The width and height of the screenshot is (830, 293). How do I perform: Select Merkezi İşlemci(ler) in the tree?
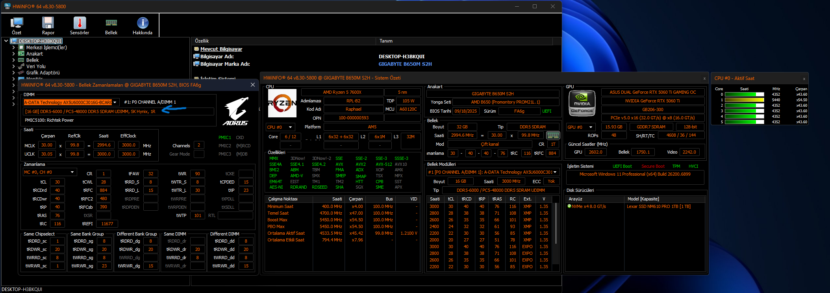46,47
